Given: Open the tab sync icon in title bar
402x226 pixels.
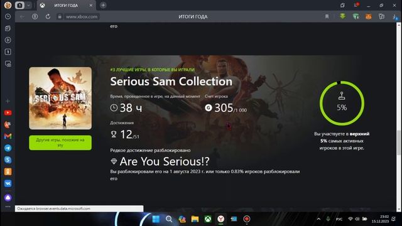Looking at the screenshot, I should pos(342,5).
